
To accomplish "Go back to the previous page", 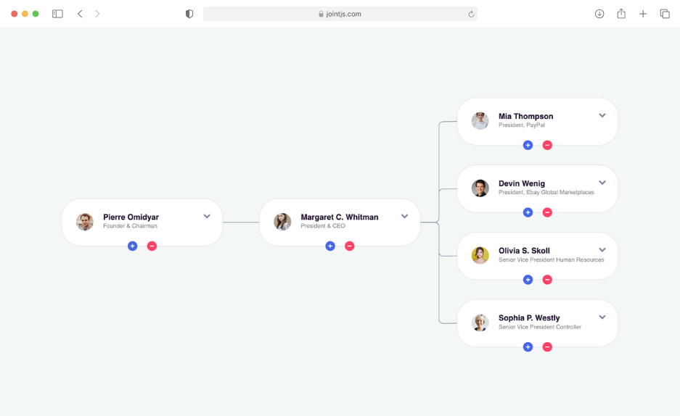I will tap(80, 14).
